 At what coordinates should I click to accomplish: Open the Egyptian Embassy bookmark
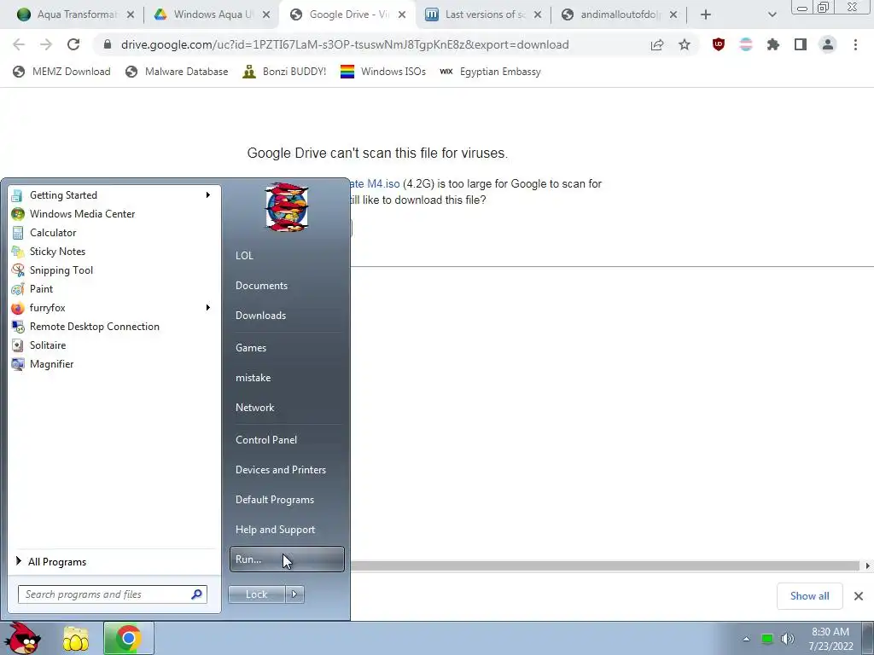pyautogui.click(x=491, y=72)
